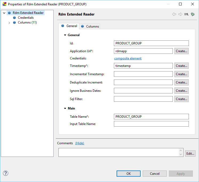199x182 pixels.
Task: Open the XML source view icon
Action: point(186,14)
